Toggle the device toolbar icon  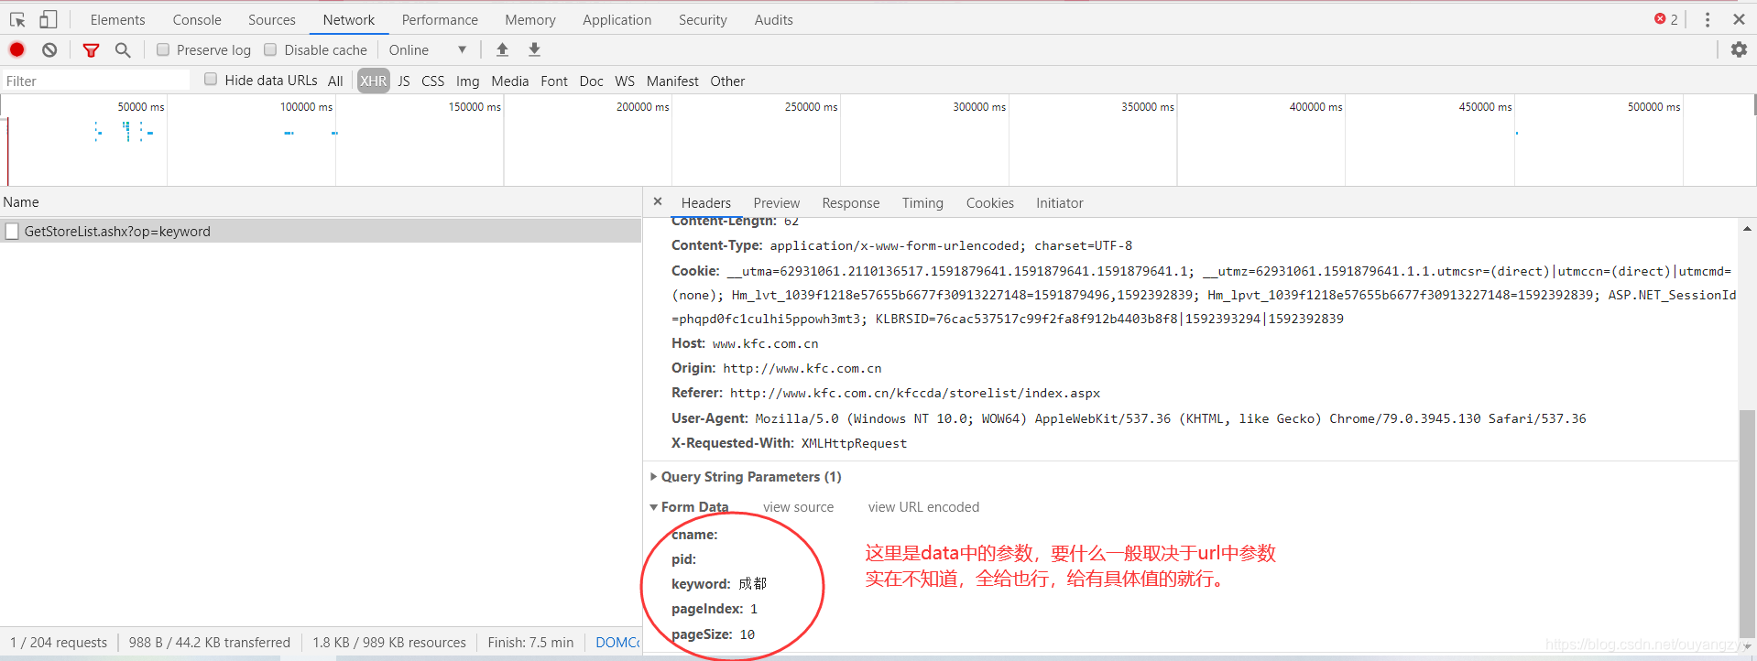tap(49, 19)
